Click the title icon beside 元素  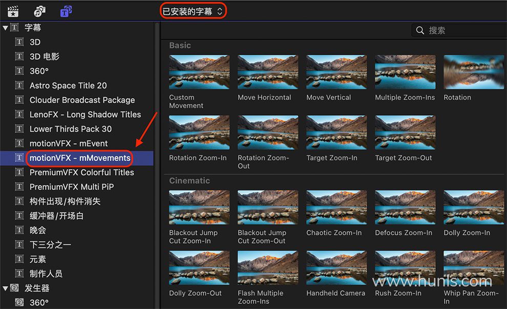(19, 259)
